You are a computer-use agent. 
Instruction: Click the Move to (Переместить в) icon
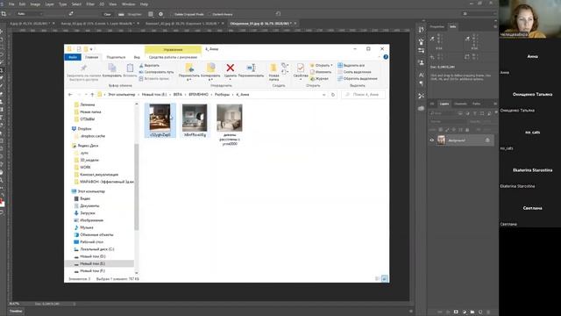(189, 68)
